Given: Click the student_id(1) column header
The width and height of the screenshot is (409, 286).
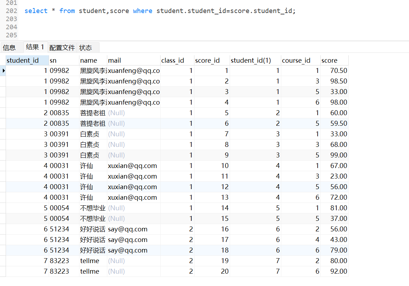Looking at the screenshot, I should [255, 60].
